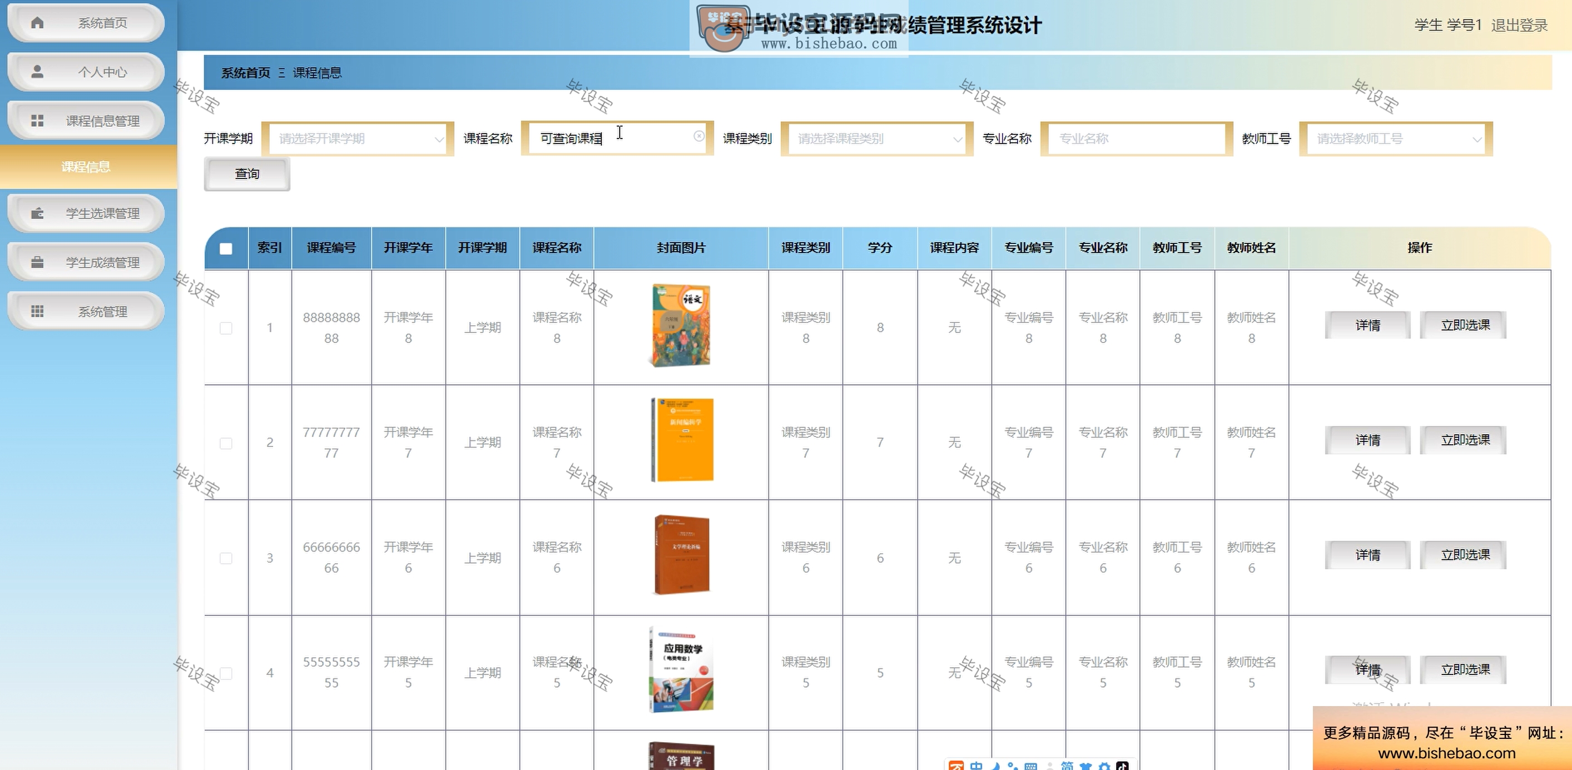Expand the 学生选课管理 sidebar menu
Screen dimensions: 1572x770
click(x=86, y=213)
